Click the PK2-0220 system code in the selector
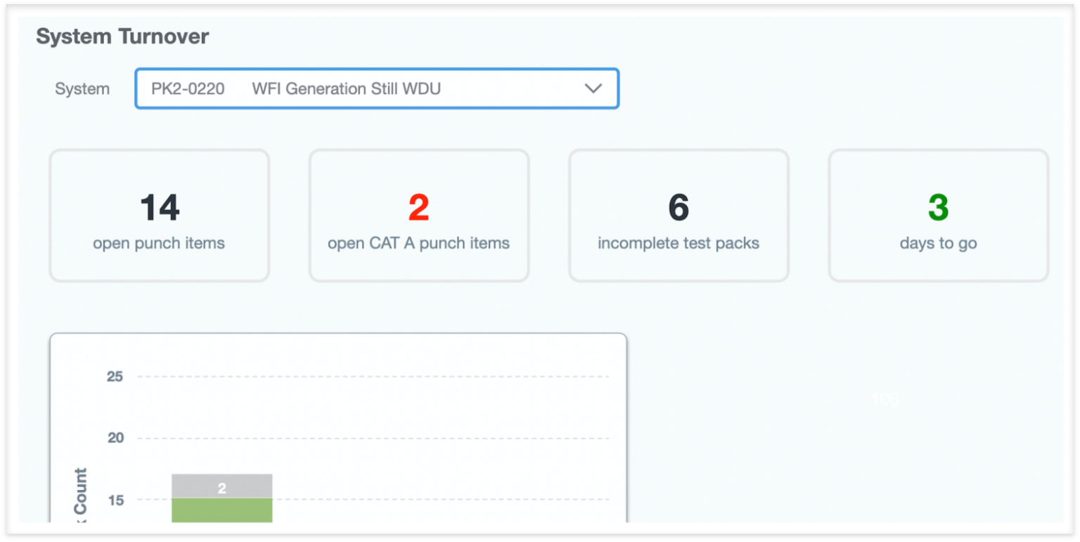The width and height of the screenshot is (1080, 542). (188, 89)
